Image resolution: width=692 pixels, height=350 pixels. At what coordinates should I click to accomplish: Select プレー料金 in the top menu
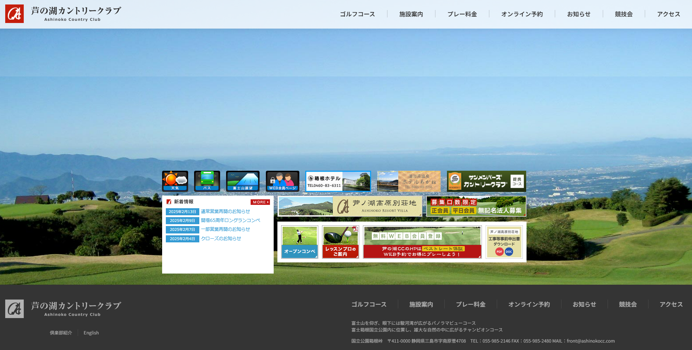pos(462,14)
